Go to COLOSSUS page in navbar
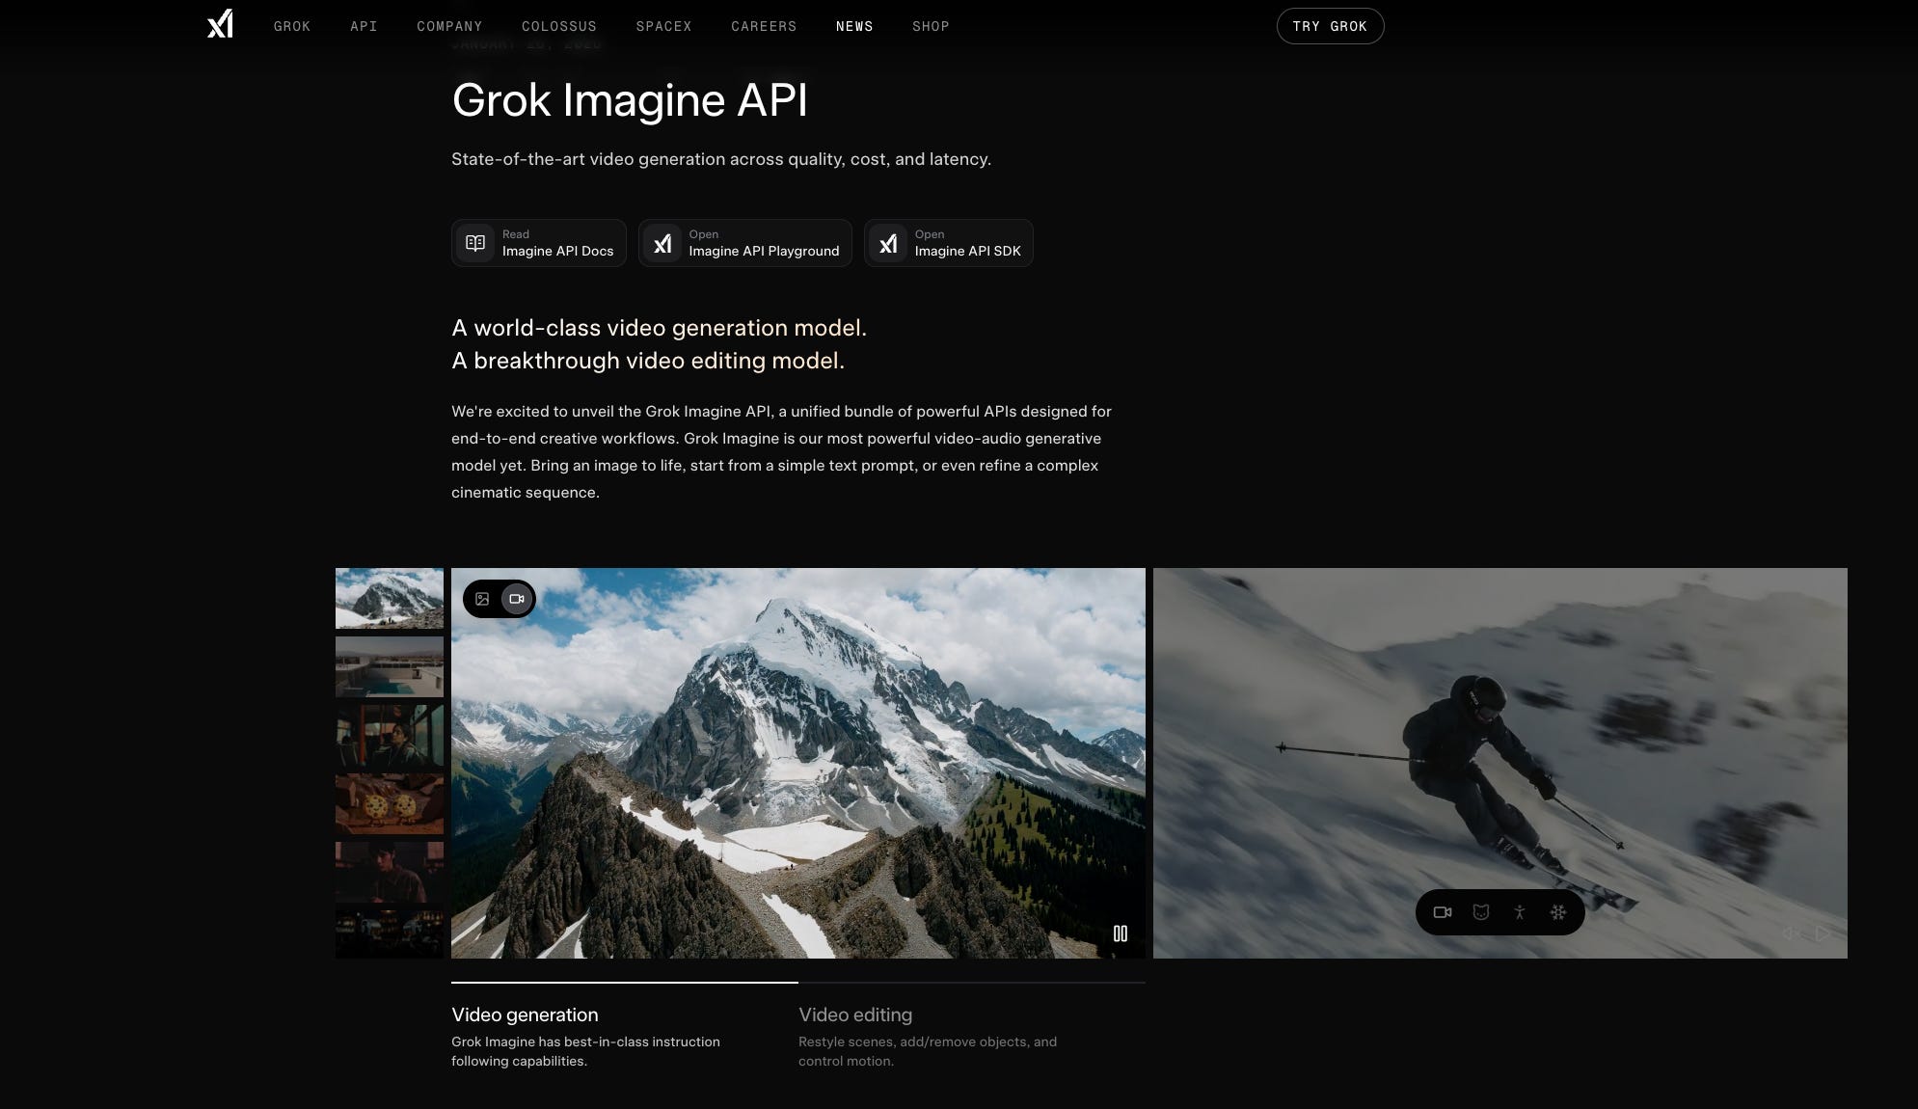The height and width of the screenshot is (1109, 1918). (x=558, y=26)
